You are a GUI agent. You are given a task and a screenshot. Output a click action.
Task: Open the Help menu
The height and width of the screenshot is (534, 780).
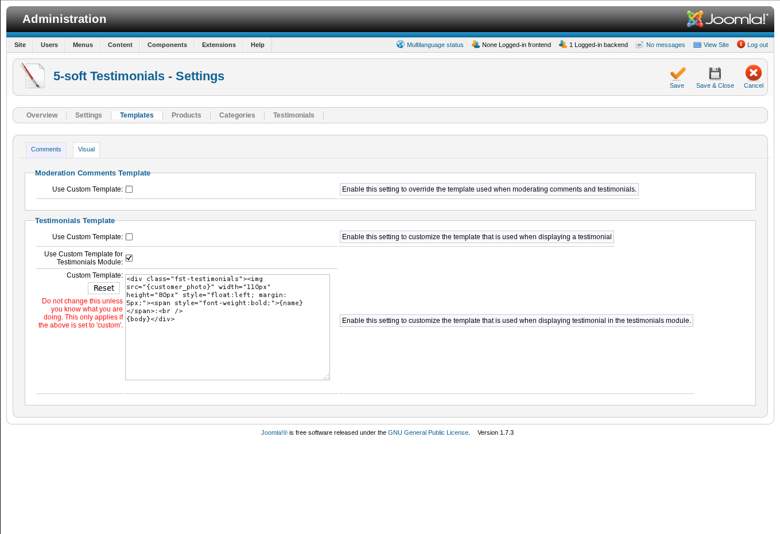click(258, 45)
